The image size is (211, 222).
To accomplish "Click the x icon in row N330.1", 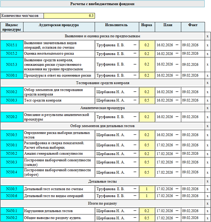I will [x=207, y=75].
